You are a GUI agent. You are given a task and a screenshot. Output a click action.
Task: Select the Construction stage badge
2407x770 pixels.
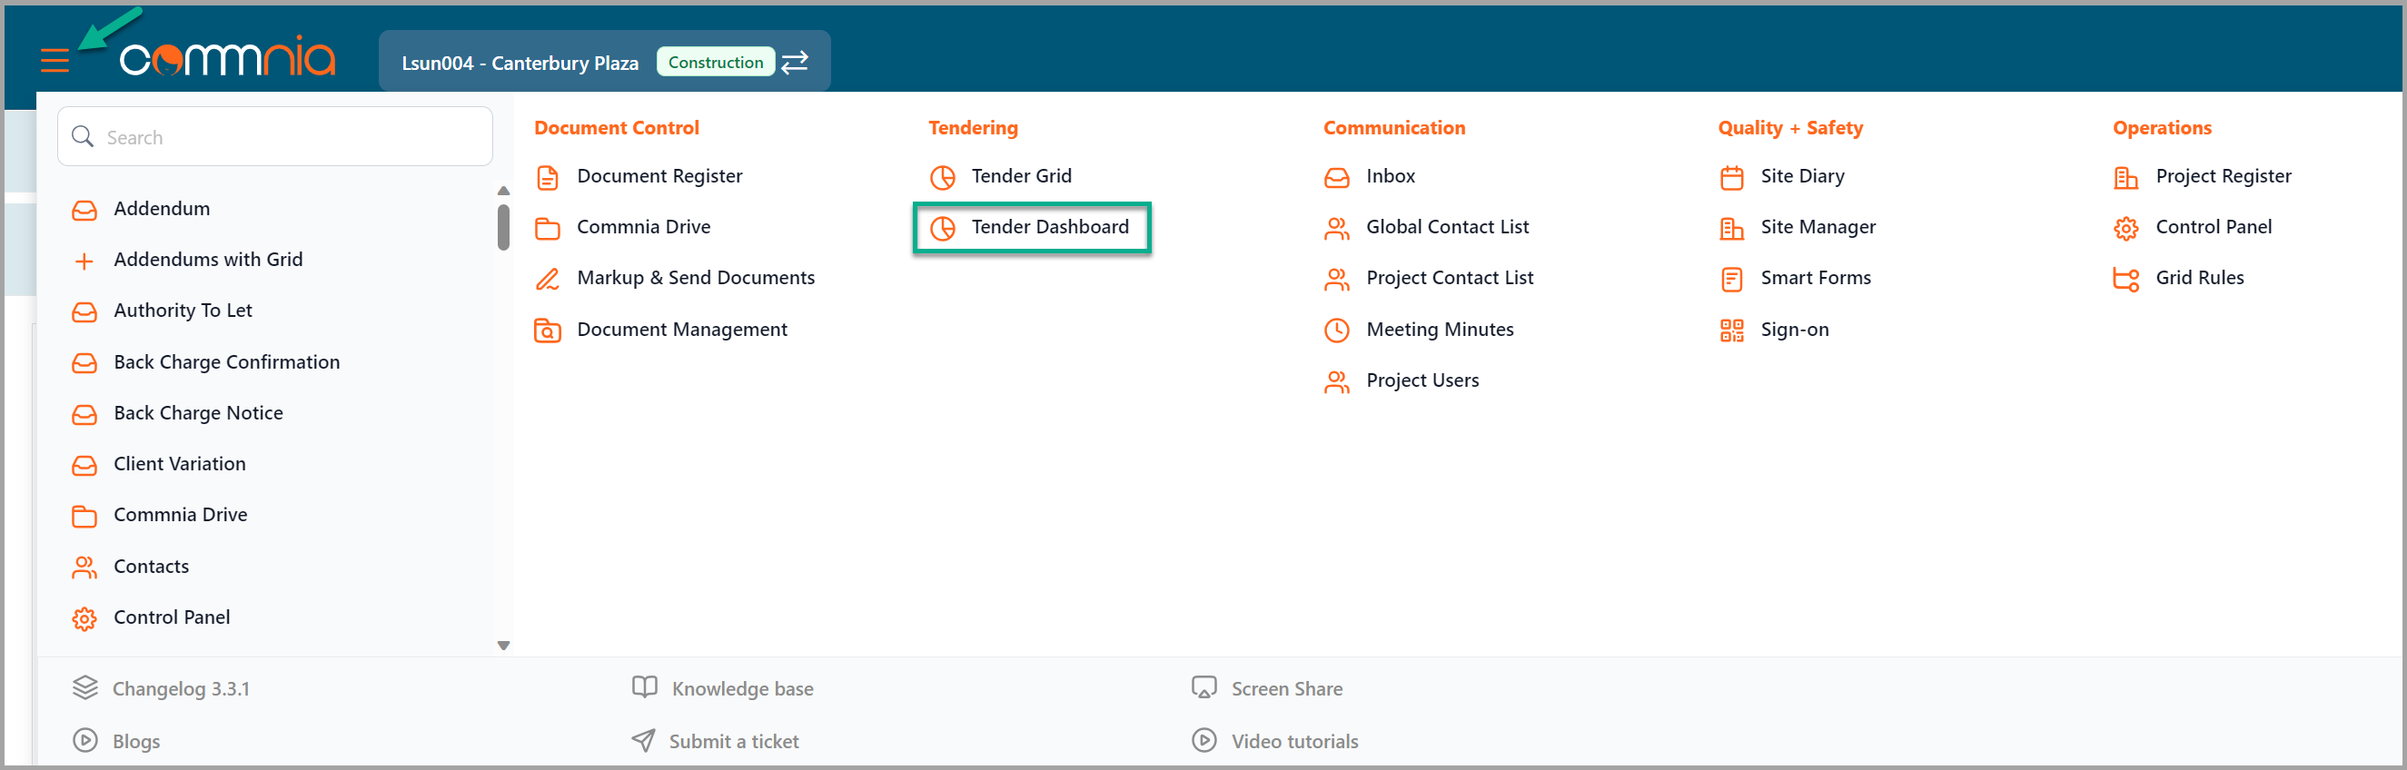pyautogui.click(x=715, y=62)
